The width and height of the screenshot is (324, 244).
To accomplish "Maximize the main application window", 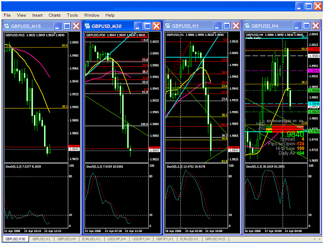I will point(309,6).
